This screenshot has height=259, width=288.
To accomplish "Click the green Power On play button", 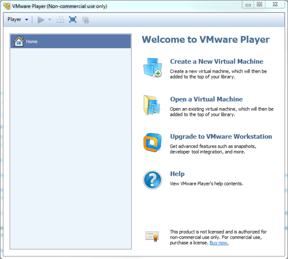I will click(x=41, y=20).
